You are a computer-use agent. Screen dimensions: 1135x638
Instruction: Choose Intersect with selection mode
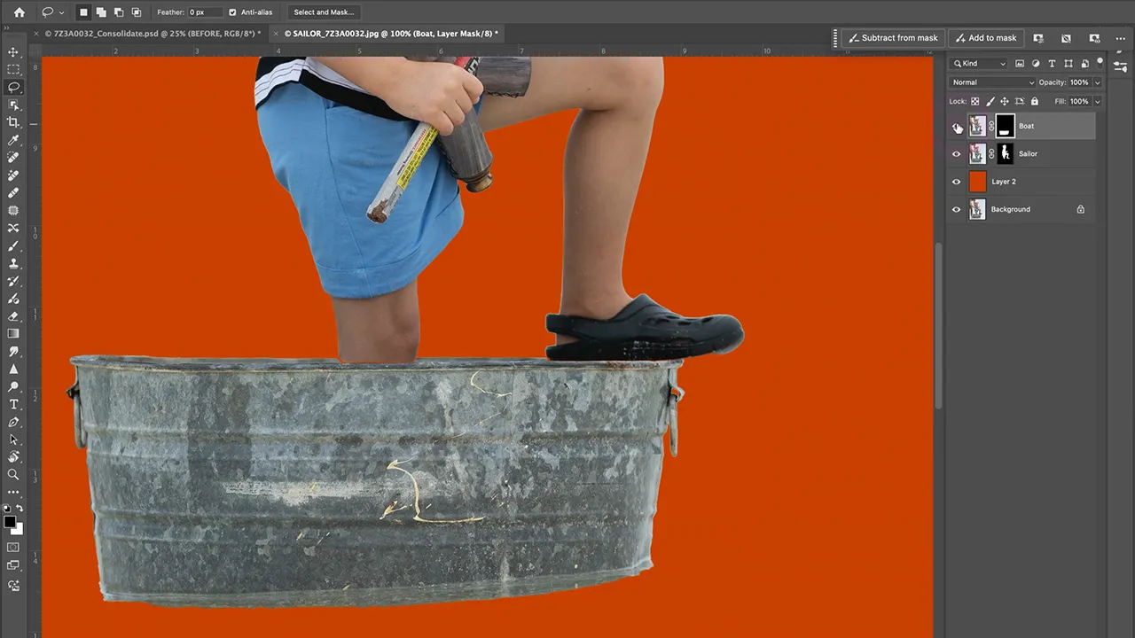[137, 12]
